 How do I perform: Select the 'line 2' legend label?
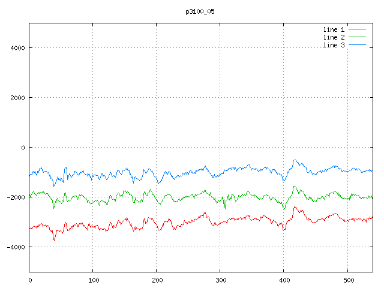pyautogui.click(x=334, y=37)
